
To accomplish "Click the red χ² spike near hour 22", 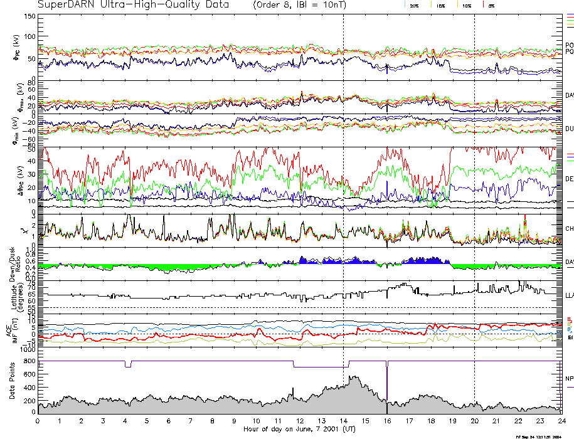I will pos(524,219).
